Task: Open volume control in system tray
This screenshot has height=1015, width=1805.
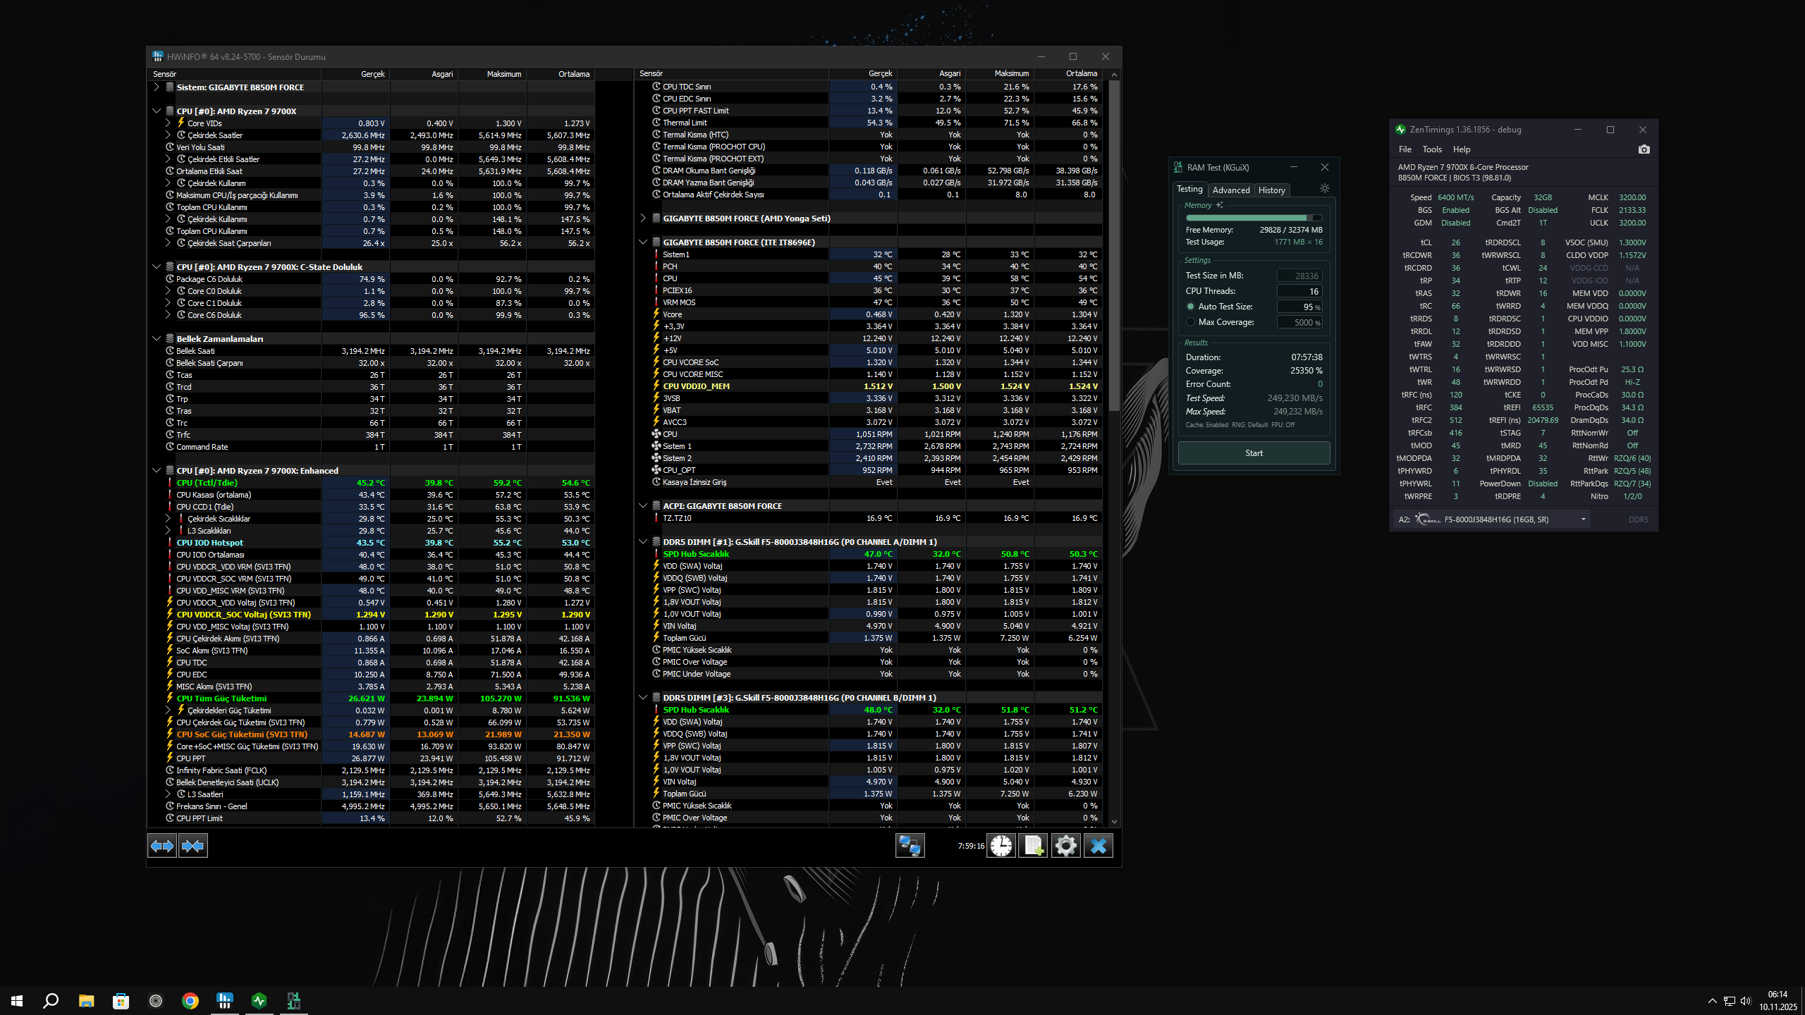Action: click(x=1746, y=1001)
